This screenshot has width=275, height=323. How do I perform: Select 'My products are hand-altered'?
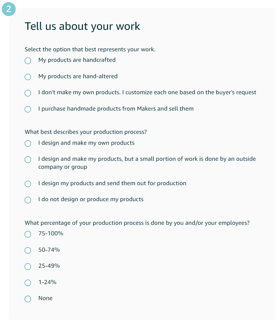pyautogui.click(x=28, y=77)
